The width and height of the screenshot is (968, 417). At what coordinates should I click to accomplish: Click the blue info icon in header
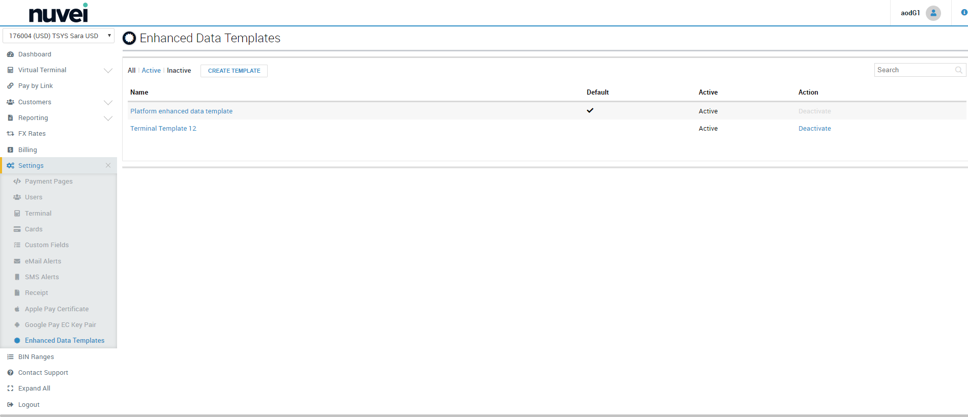tap(963, 13)
